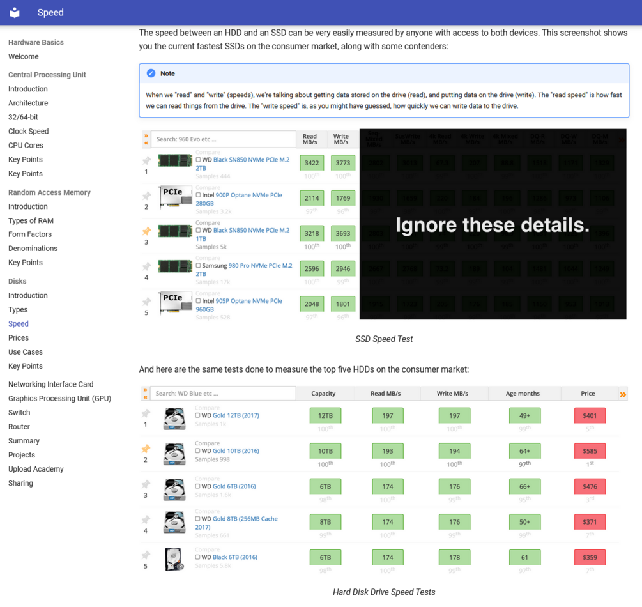Click orange pin beside WD Gold 10TB
The width and height of the screenshot is (642, 607).
(x=146, y=449)
